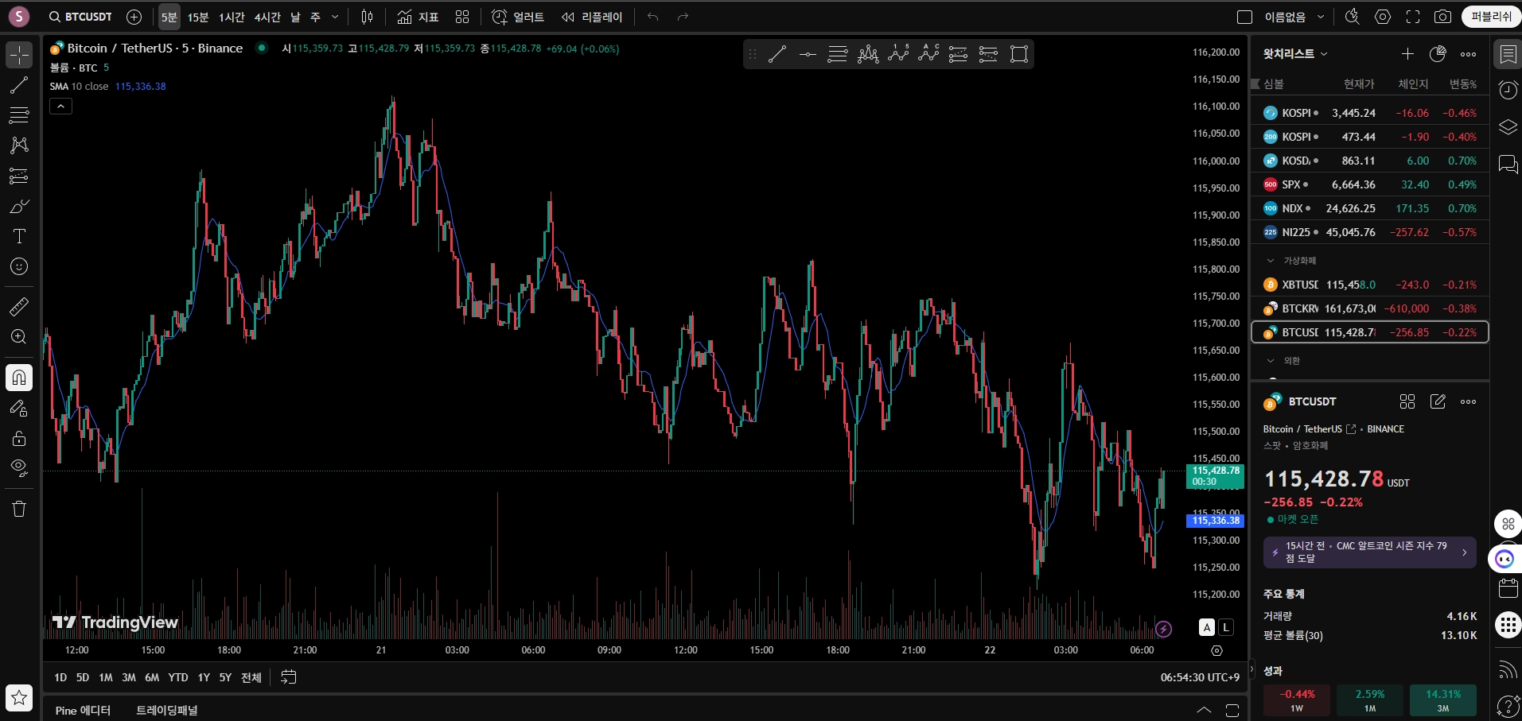This screenshot has width=1522, height=721.
Task: Open the alerts clock icon in right sidebar
Action: coord(1508,90)
